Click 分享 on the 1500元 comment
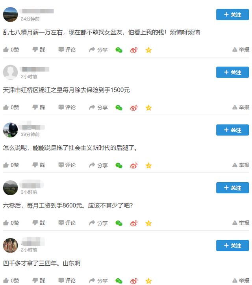The height and width of the screenshot is (285, 252). click(98, 107)
